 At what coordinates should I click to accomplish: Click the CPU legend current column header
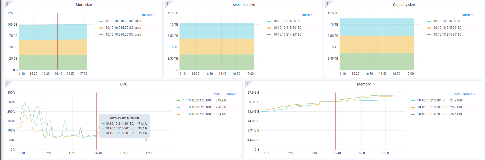(x=231, y=94)
